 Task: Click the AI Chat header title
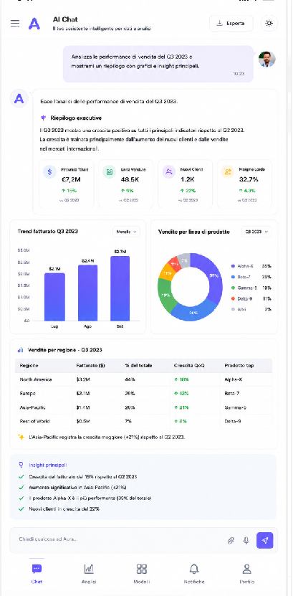(x=65, y=19)
